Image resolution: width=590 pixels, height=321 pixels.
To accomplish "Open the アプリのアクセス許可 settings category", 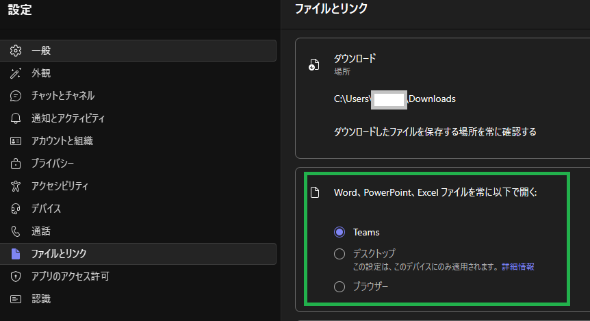I will (x=138, y=277).
